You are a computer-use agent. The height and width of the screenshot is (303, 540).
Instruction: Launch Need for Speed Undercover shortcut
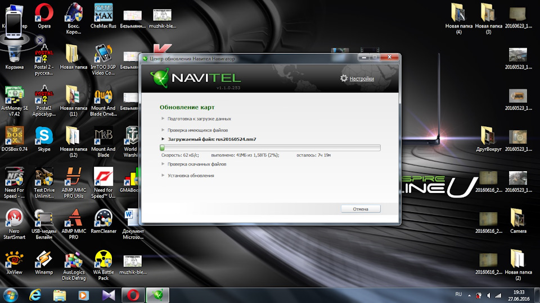pos(103,183)
